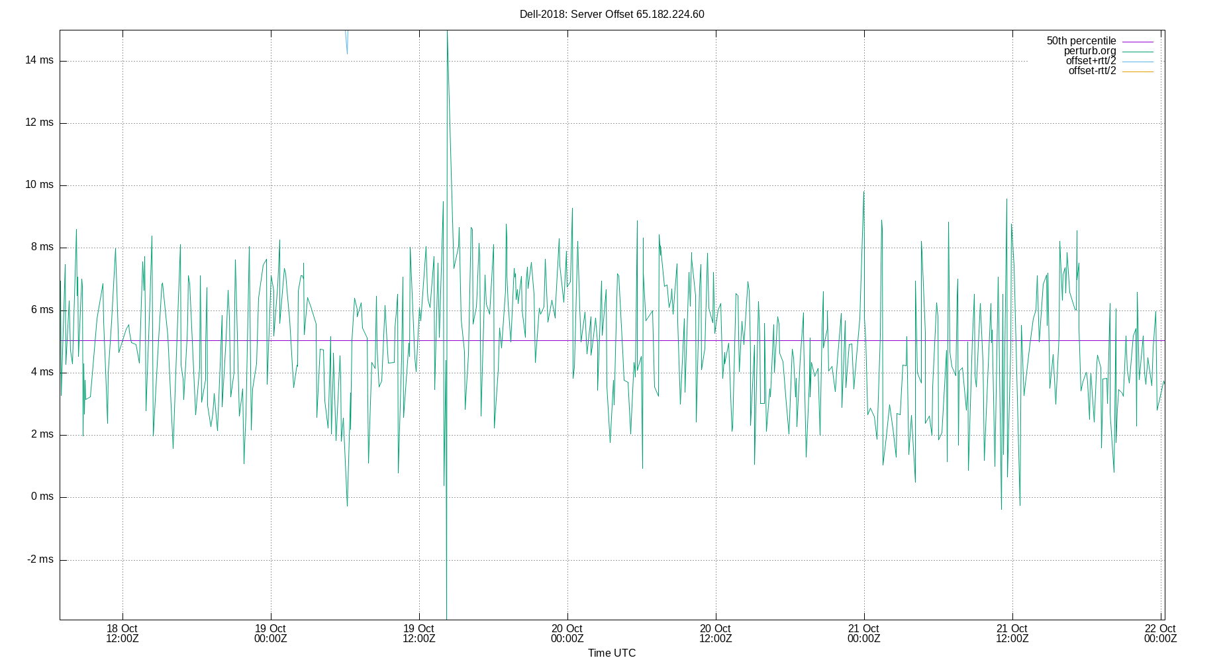Click the '20 Oct 12:00Z' x-axis label
Viewport: 1225px width, 662px height.
click(x=716, y=634)
